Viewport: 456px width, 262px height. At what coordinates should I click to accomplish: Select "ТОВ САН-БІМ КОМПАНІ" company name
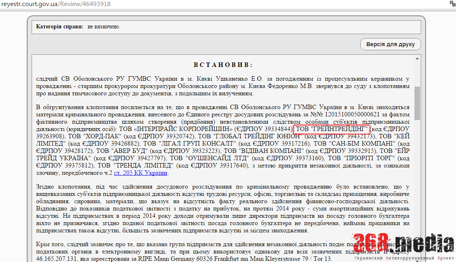pyautogui.click(x=353, y=144)
